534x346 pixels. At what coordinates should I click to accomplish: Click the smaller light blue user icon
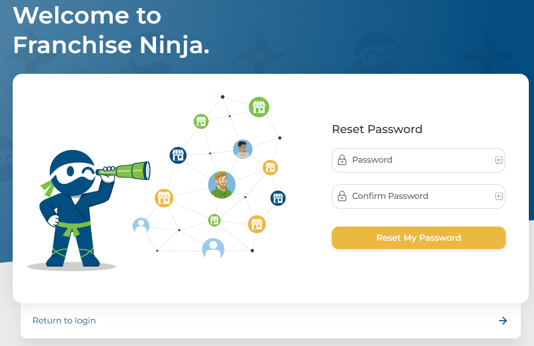click(141, 226)
